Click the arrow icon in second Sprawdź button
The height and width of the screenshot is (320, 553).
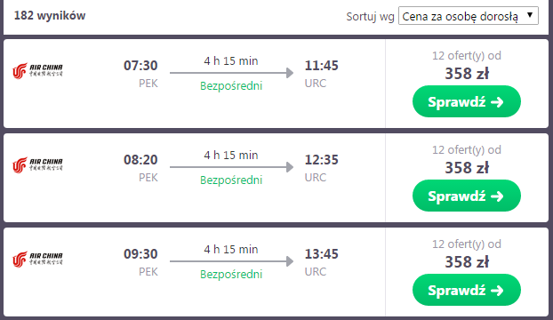pyautogui.click(x=497, y=196)
